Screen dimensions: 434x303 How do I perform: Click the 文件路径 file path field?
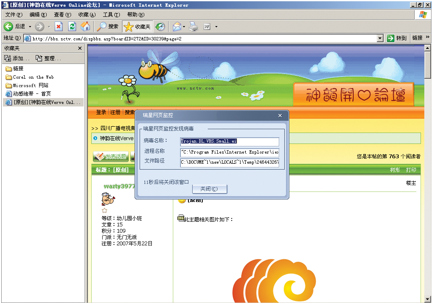[230, 162]
